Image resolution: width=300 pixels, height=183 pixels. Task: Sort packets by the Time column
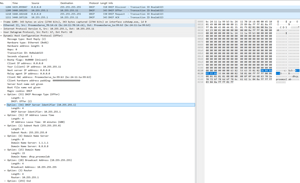point(15,3)
